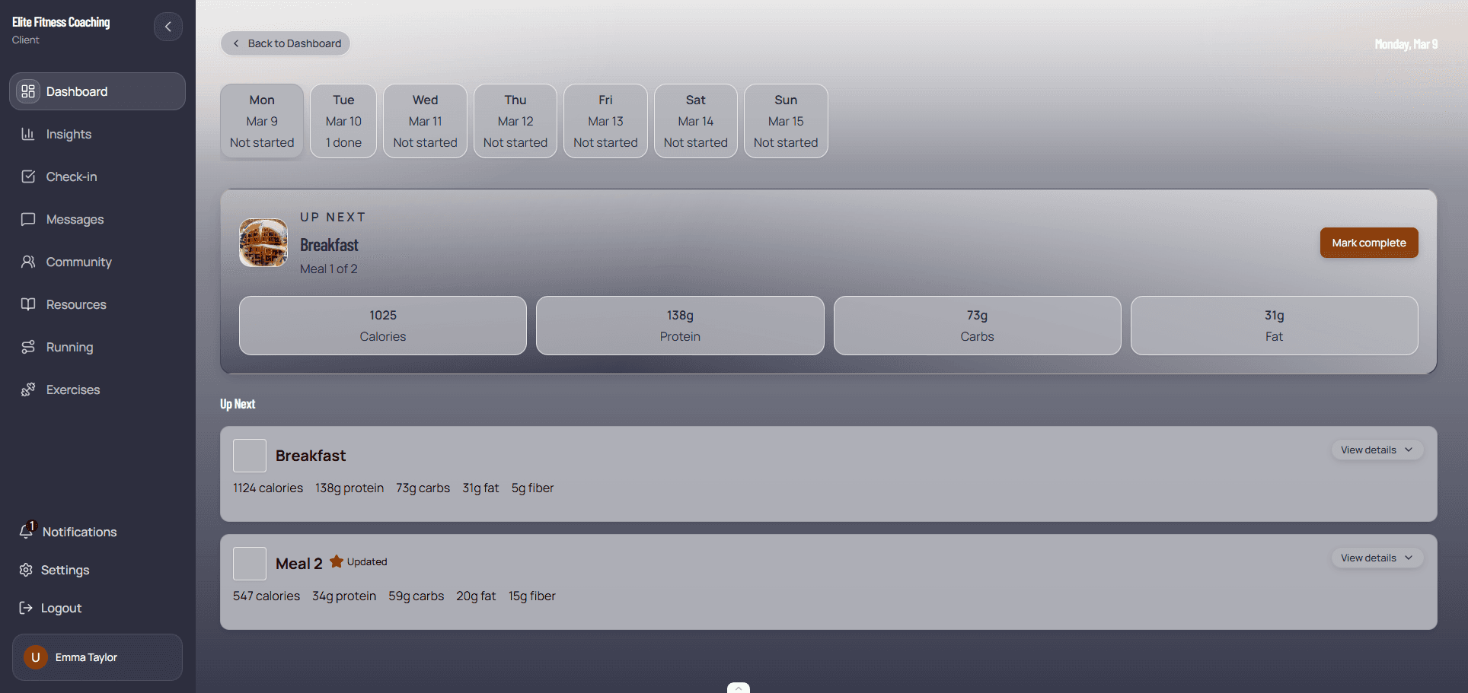This screenshot has height=693, width=1468.
Task: Open Community via its people icon
Action: 28,262
